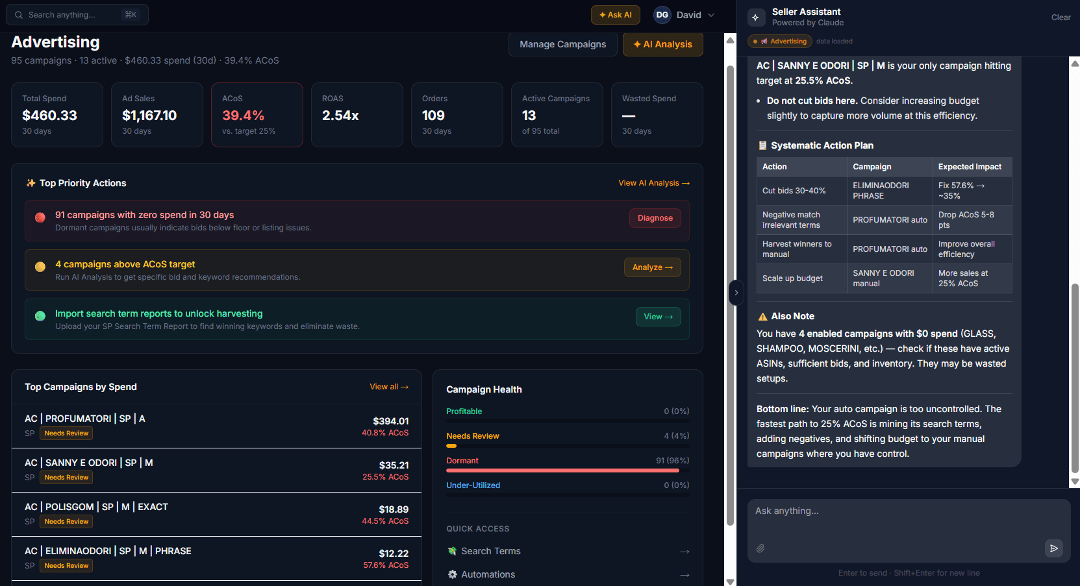Image resolution: width=1080 pixels, height=586 pixels.
Task: Open the AC | POLISGOM | SP | M | EXACT campaign
Action: click(x=216, y=514)
